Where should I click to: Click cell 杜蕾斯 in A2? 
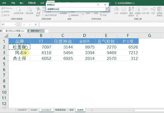coord(19,47)
